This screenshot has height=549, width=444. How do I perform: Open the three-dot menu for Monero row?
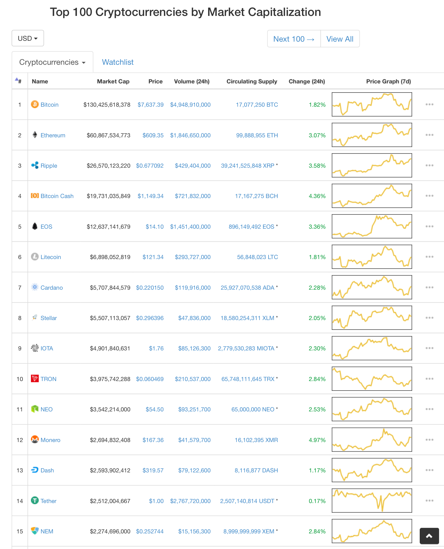pos(430,440)
